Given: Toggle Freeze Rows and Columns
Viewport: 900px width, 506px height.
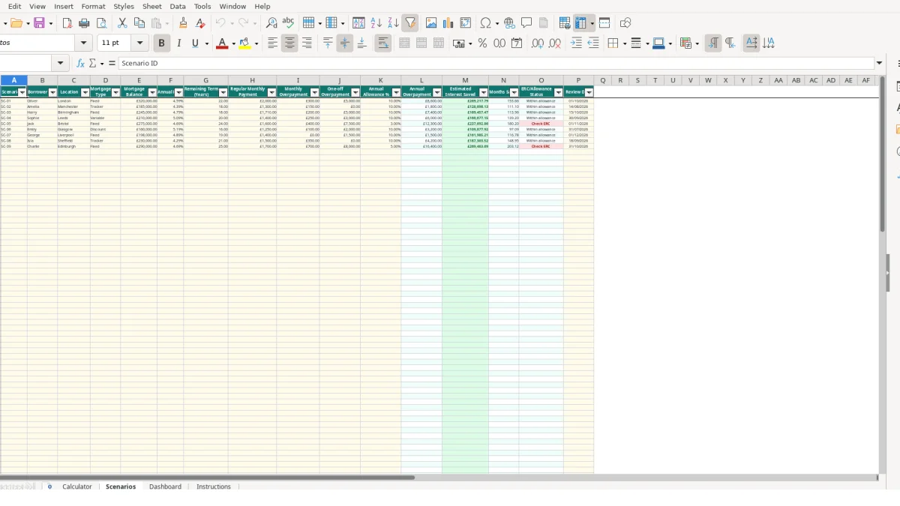Looking at the screenshot, I should point(580,23).
